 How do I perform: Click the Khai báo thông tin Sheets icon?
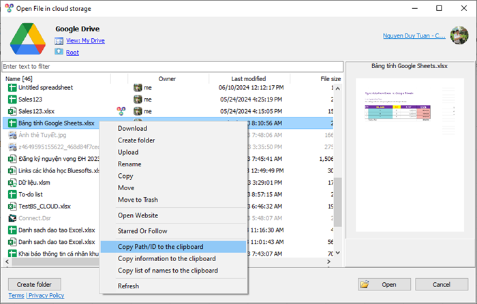coord(12,254)
